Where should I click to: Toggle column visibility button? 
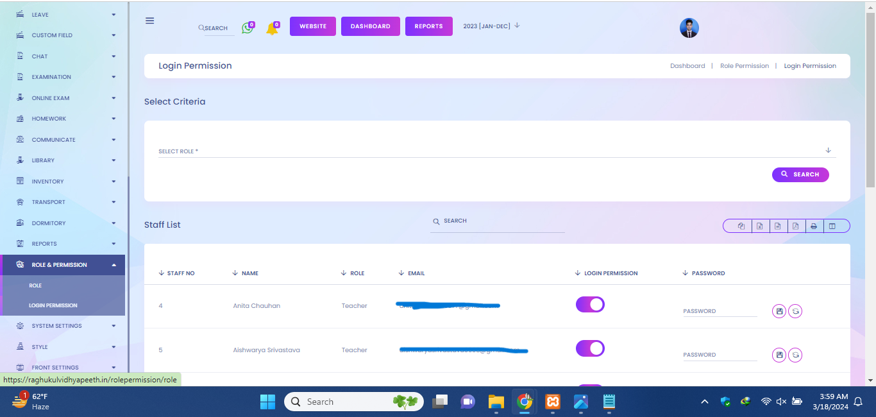click(x=832, y=226)
